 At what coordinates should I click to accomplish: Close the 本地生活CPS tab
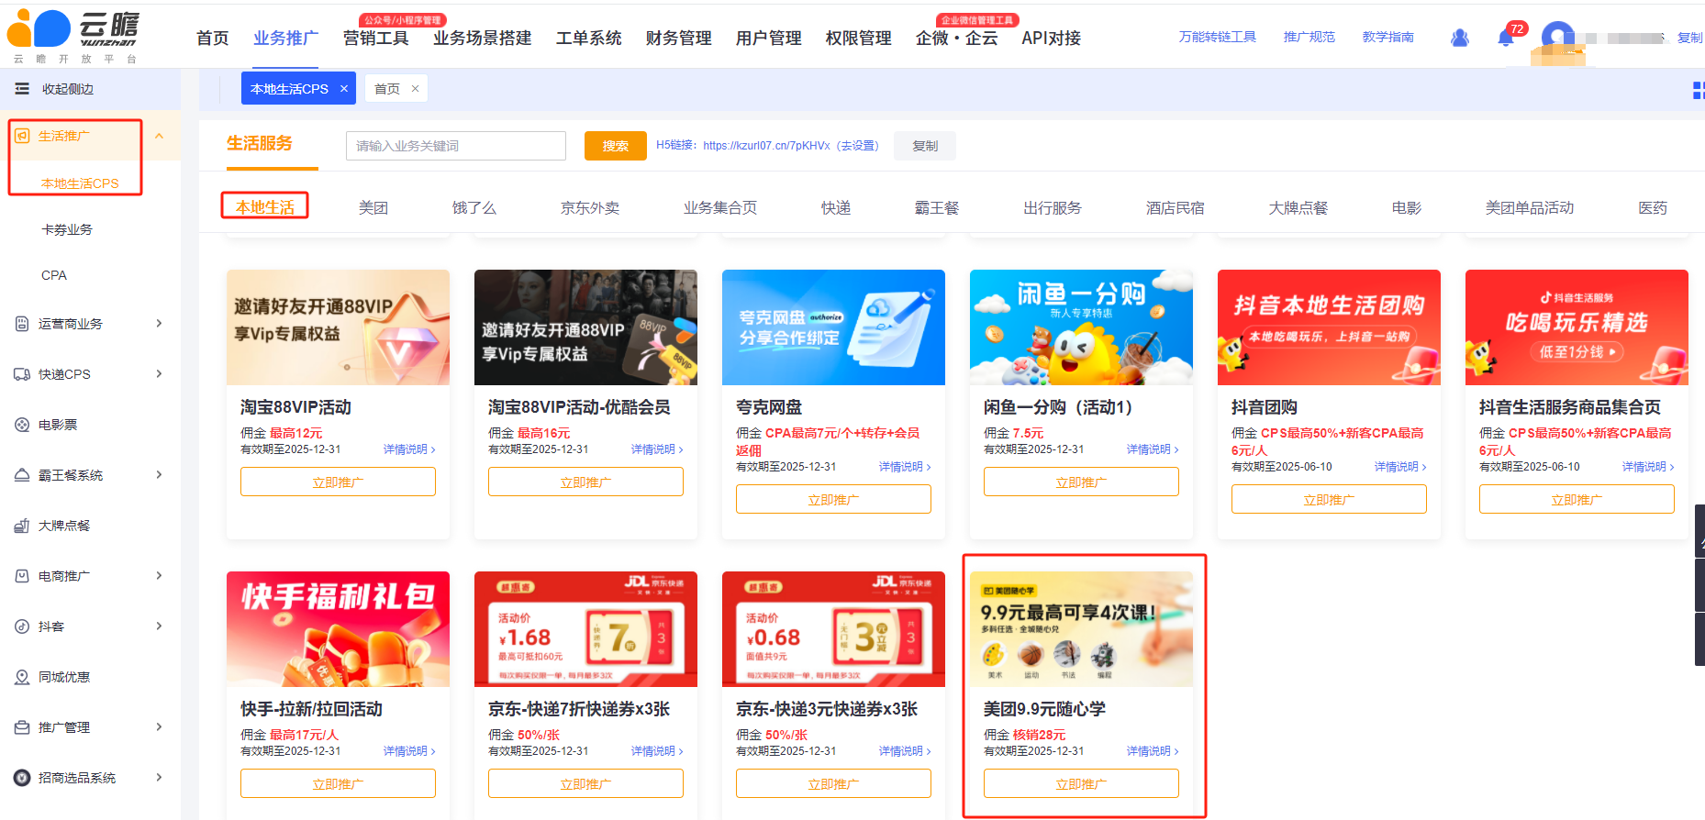click(x=344, y=89)
